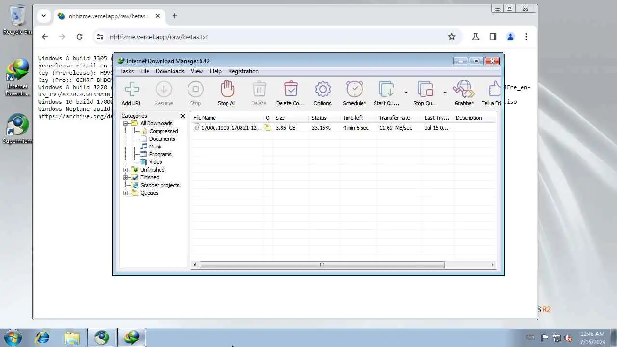This screenshot has width=617, height=347.
Task: Click the Stop toolbar icon
Action: click(195, 90)
